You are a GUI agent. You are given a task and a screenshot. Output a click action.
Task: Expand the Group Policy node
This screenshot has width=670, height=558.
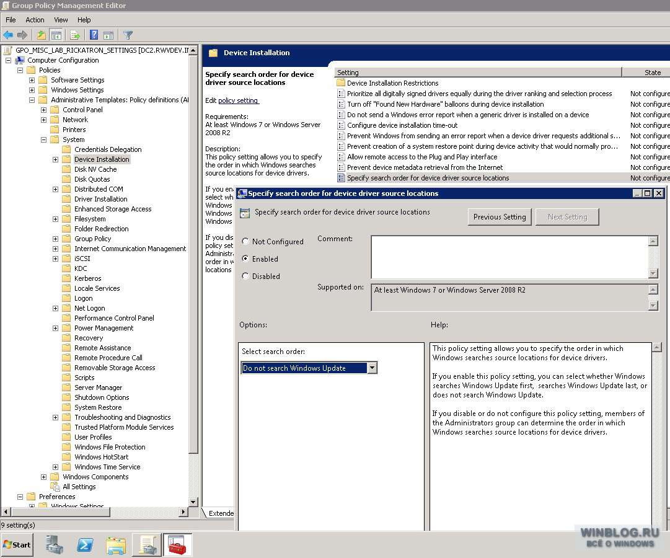[x=56, y=239]
